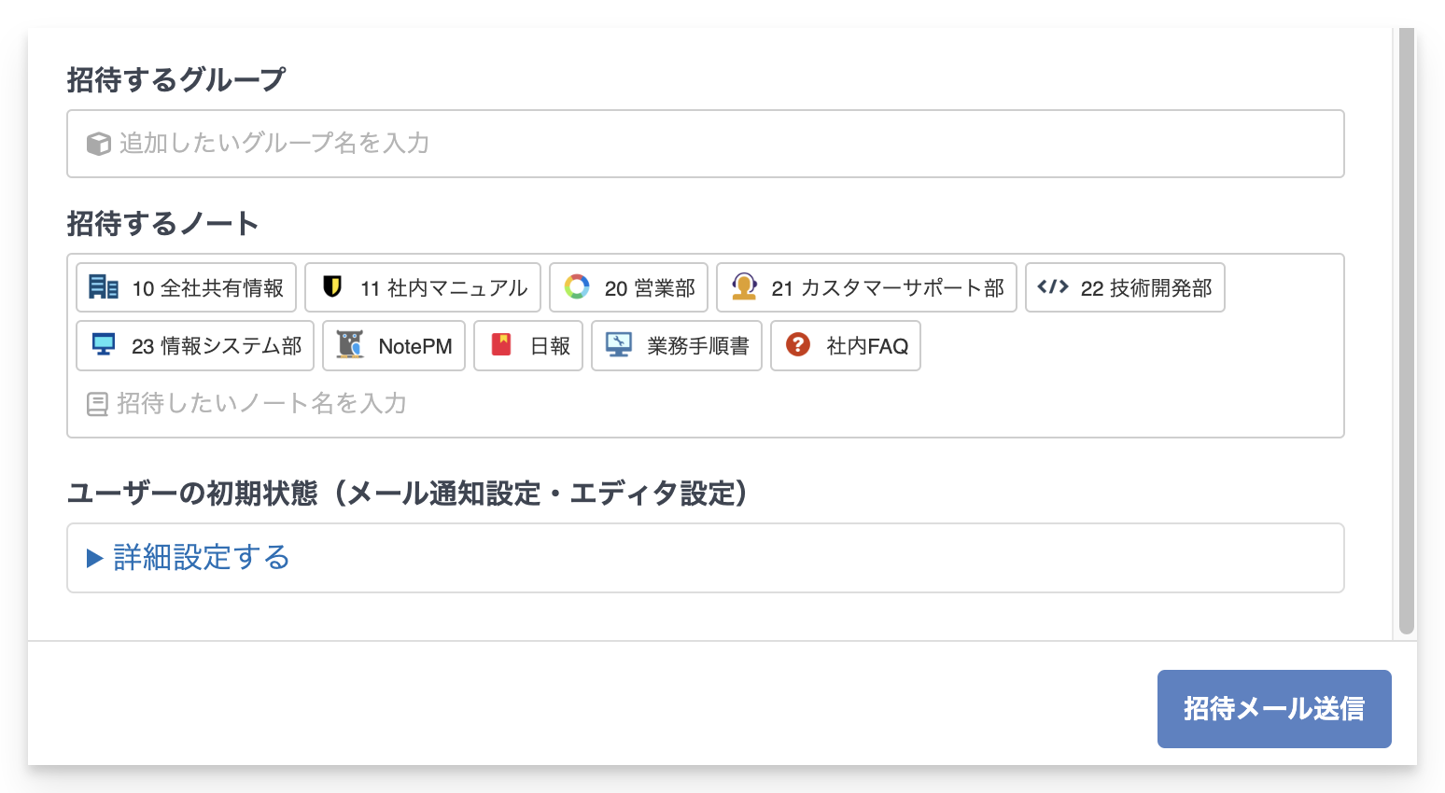Screen dimensions: 1445x793
Task: Click the question mark icon of 社内FAQ
Action: [798, 344]
